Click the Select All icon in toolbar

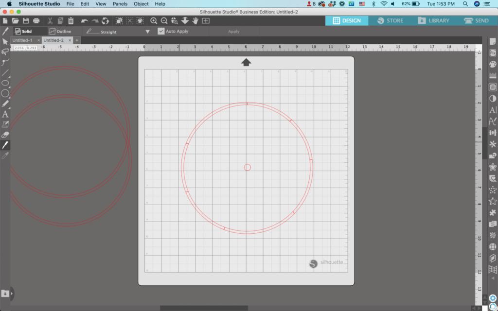[x=119, y=21]
